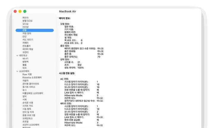Click 잠자기보다 네트워크 접근성 우선 row

84,101
